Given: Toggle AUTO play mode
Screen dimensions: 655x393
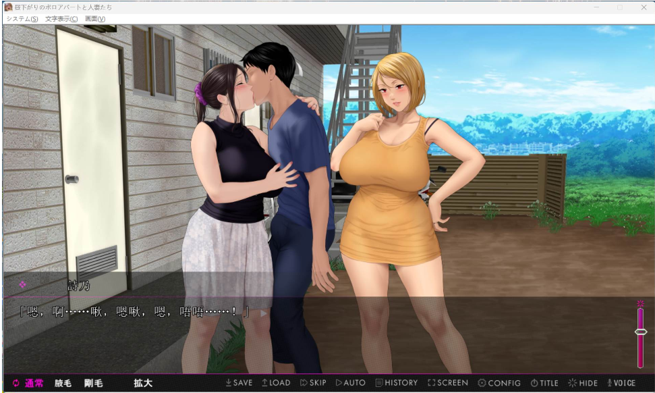Looking at the screenshot, I should [x=351, y=383].
